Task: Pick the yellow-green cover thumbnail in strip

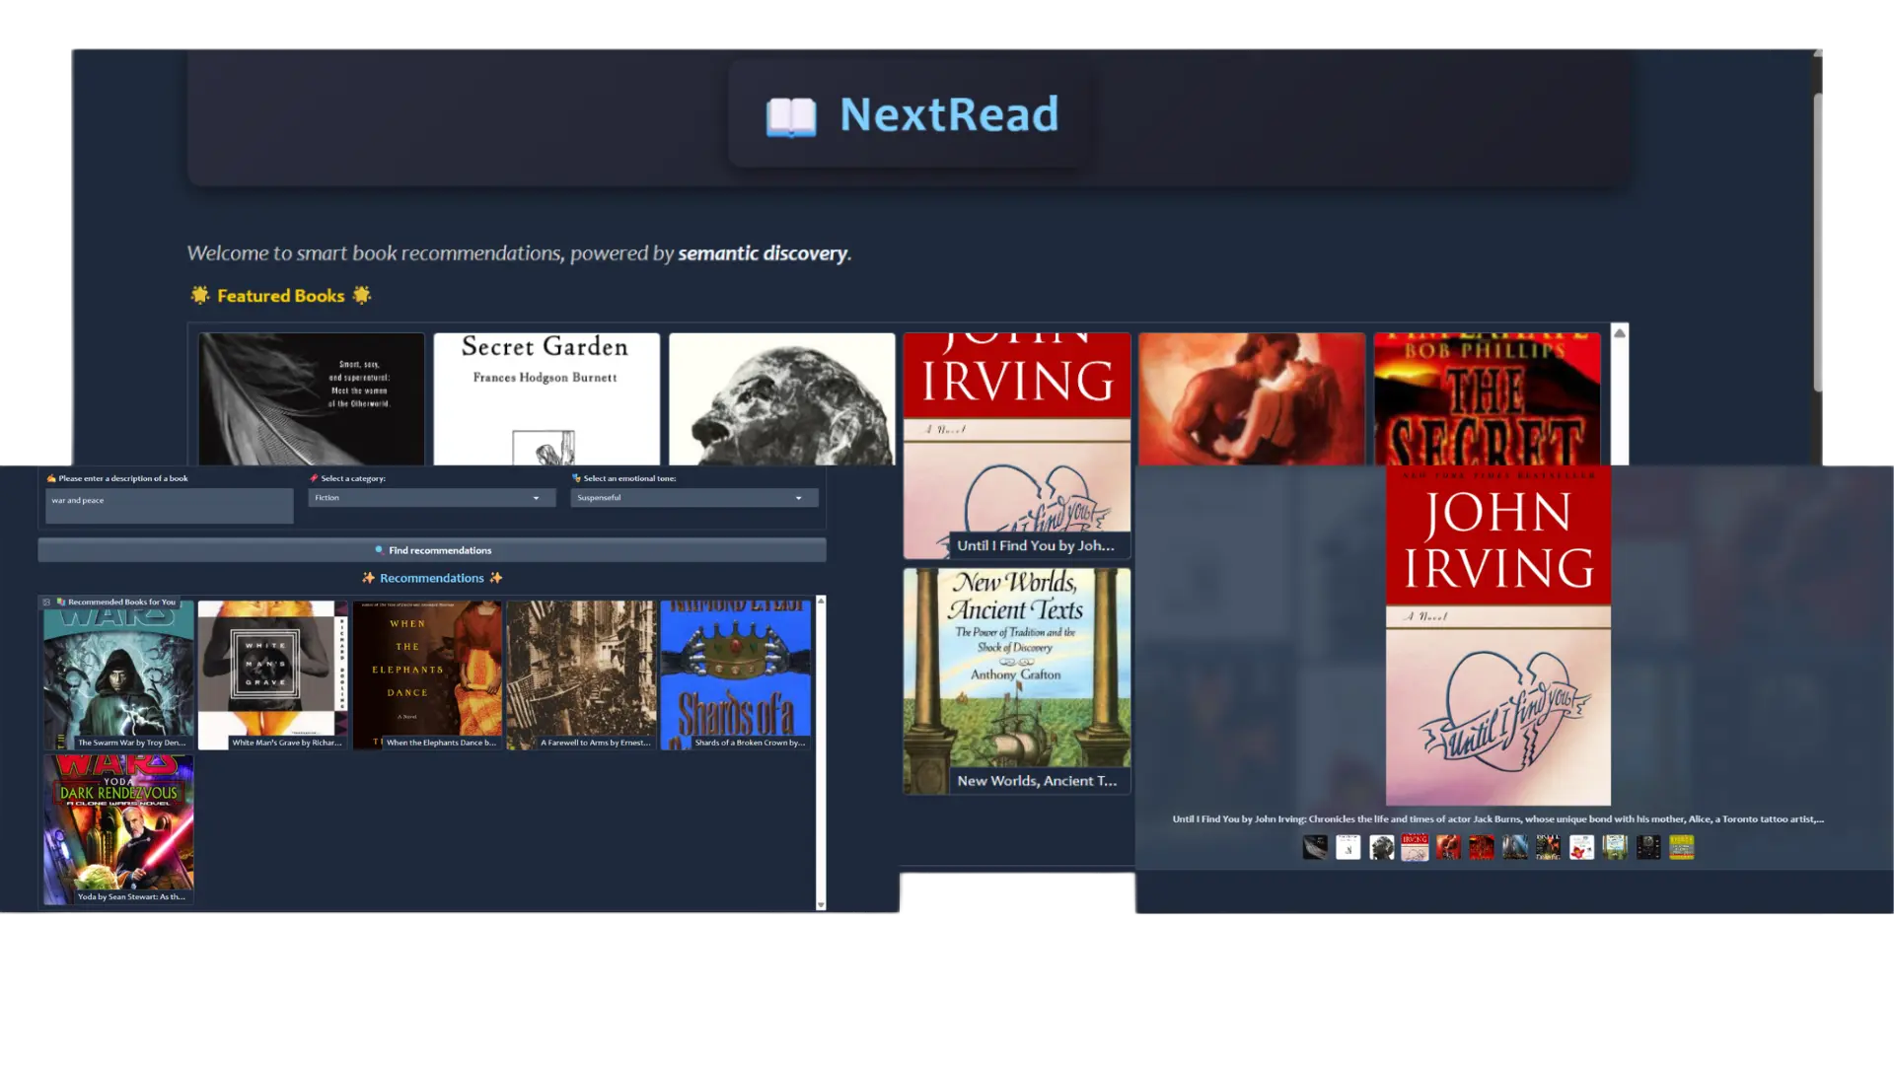Action: tap(1682, 847)
